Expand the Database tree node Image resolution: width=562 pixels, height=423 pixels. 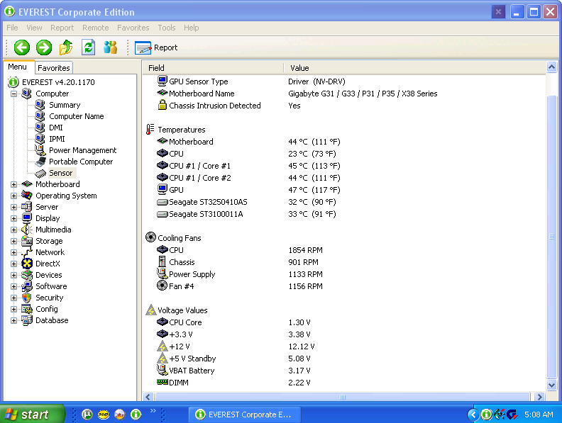pyautogui.click(x=13, y=321)
